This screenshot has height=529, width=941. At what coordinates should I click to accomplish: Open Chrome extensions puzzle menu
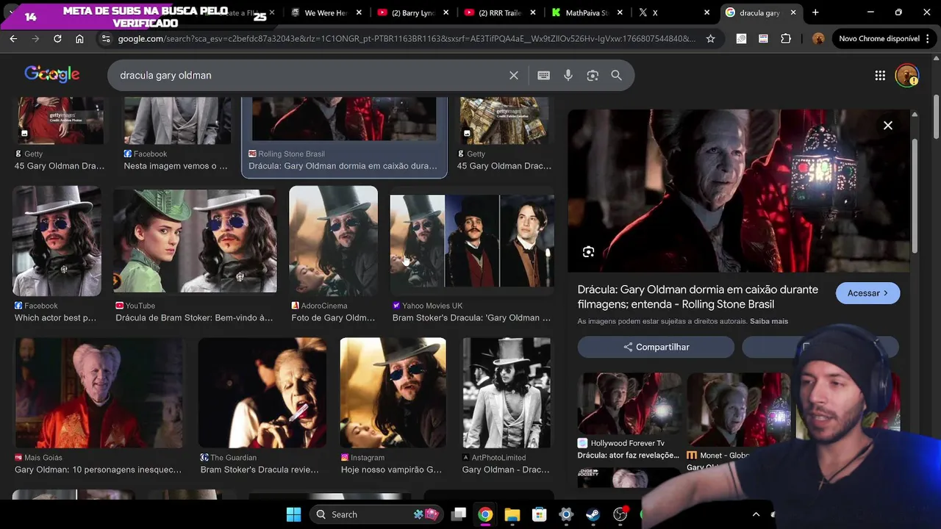[786, 38]
